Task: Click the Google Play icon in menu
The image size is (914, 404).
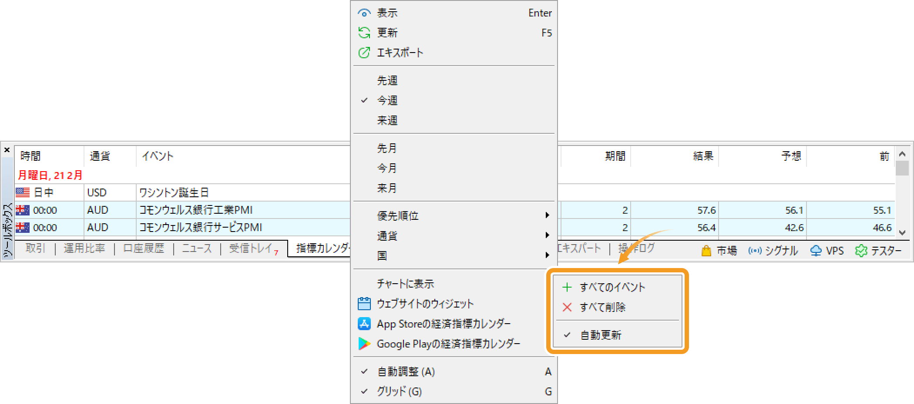Action: [364, 344]
